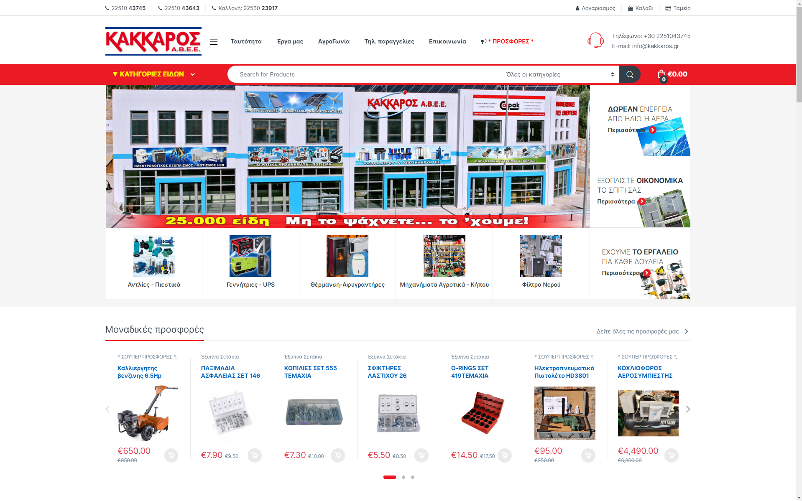Click the hamburger menu icon beside logo
802x501 pixels.
point(213,42)
